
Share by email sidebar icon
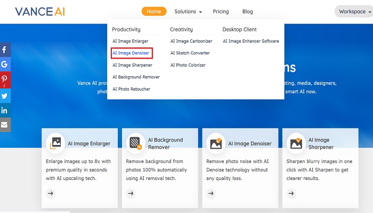coord(5,125)
